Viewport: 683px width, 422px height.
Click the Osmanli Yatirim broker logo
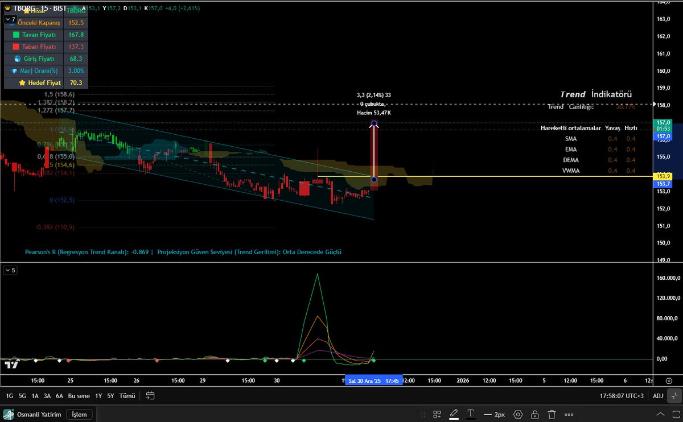pos(9,415)
